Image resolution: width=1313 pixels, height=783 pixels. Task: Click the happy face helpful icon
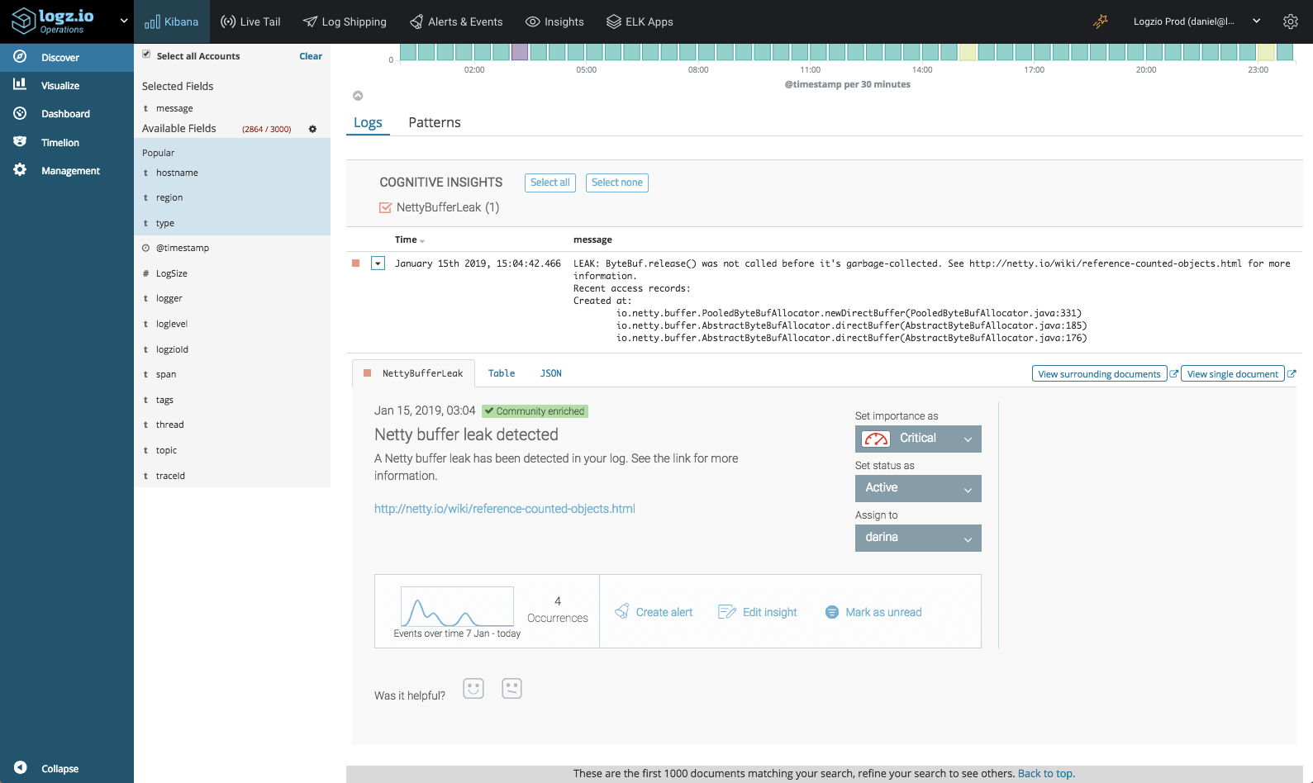[x=473, y=689]
